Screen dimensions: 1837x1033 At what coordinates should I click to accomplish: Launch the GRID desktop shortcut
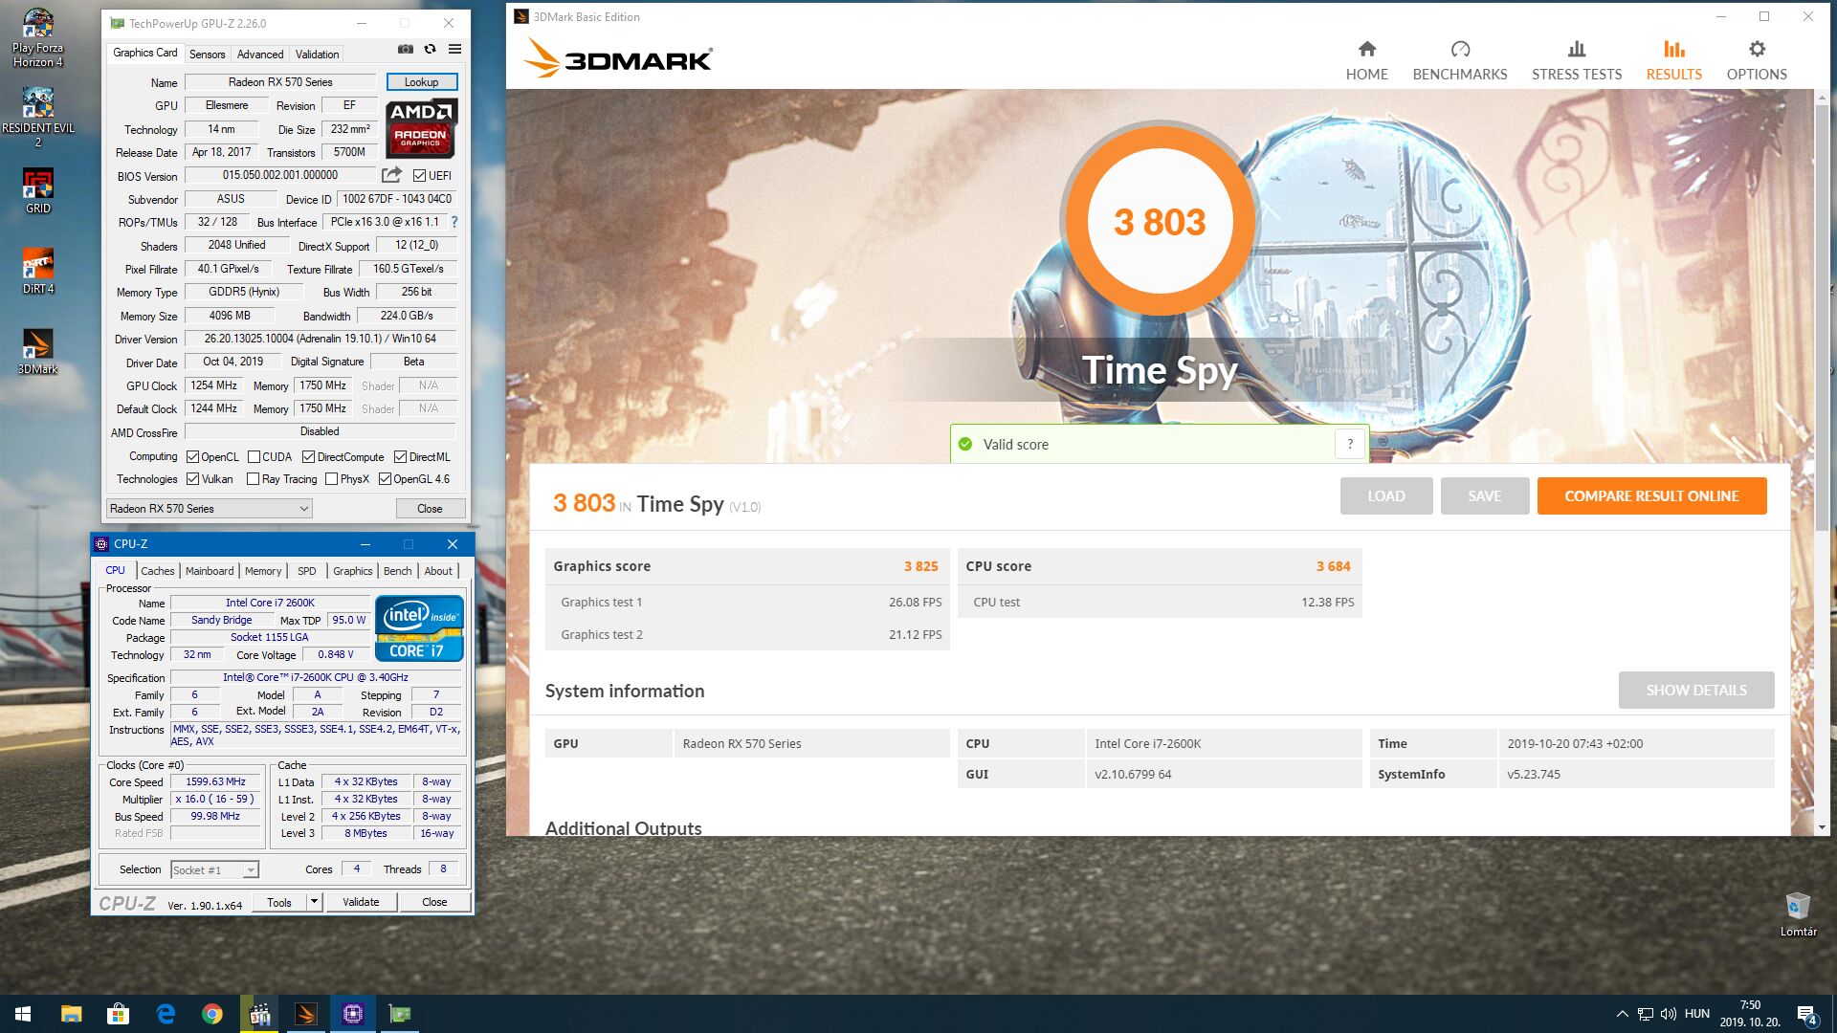tap(37, 190)
